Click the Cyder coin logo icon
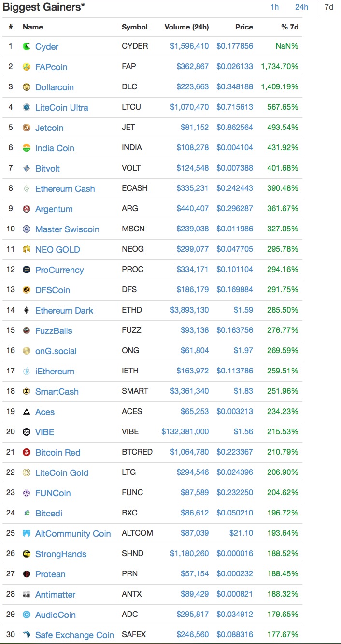Image resolution: width=341 pixels, height=644 pixels. [x=27, y=47]
